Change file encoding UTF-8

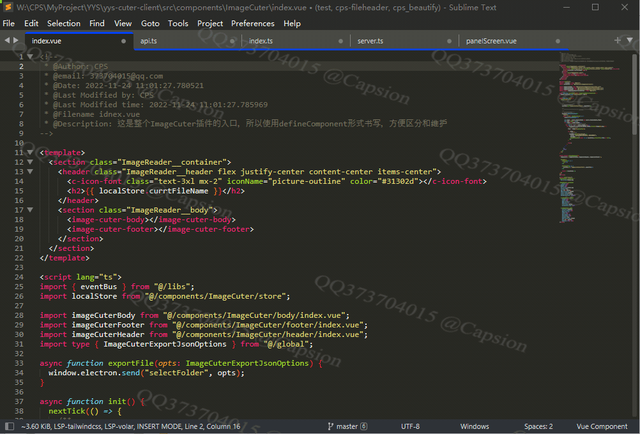pos(410,426)
